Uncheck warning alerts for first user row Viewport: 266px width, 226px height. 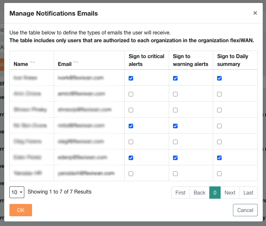coord(175,78)
